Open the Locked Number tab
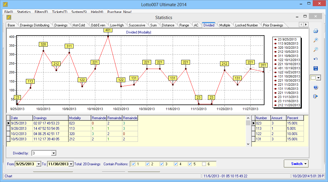328x182 pixels. click(247, 25)
